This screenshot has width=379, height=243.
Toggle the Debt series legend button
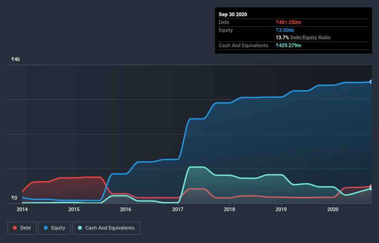click(x=22, y=228)
